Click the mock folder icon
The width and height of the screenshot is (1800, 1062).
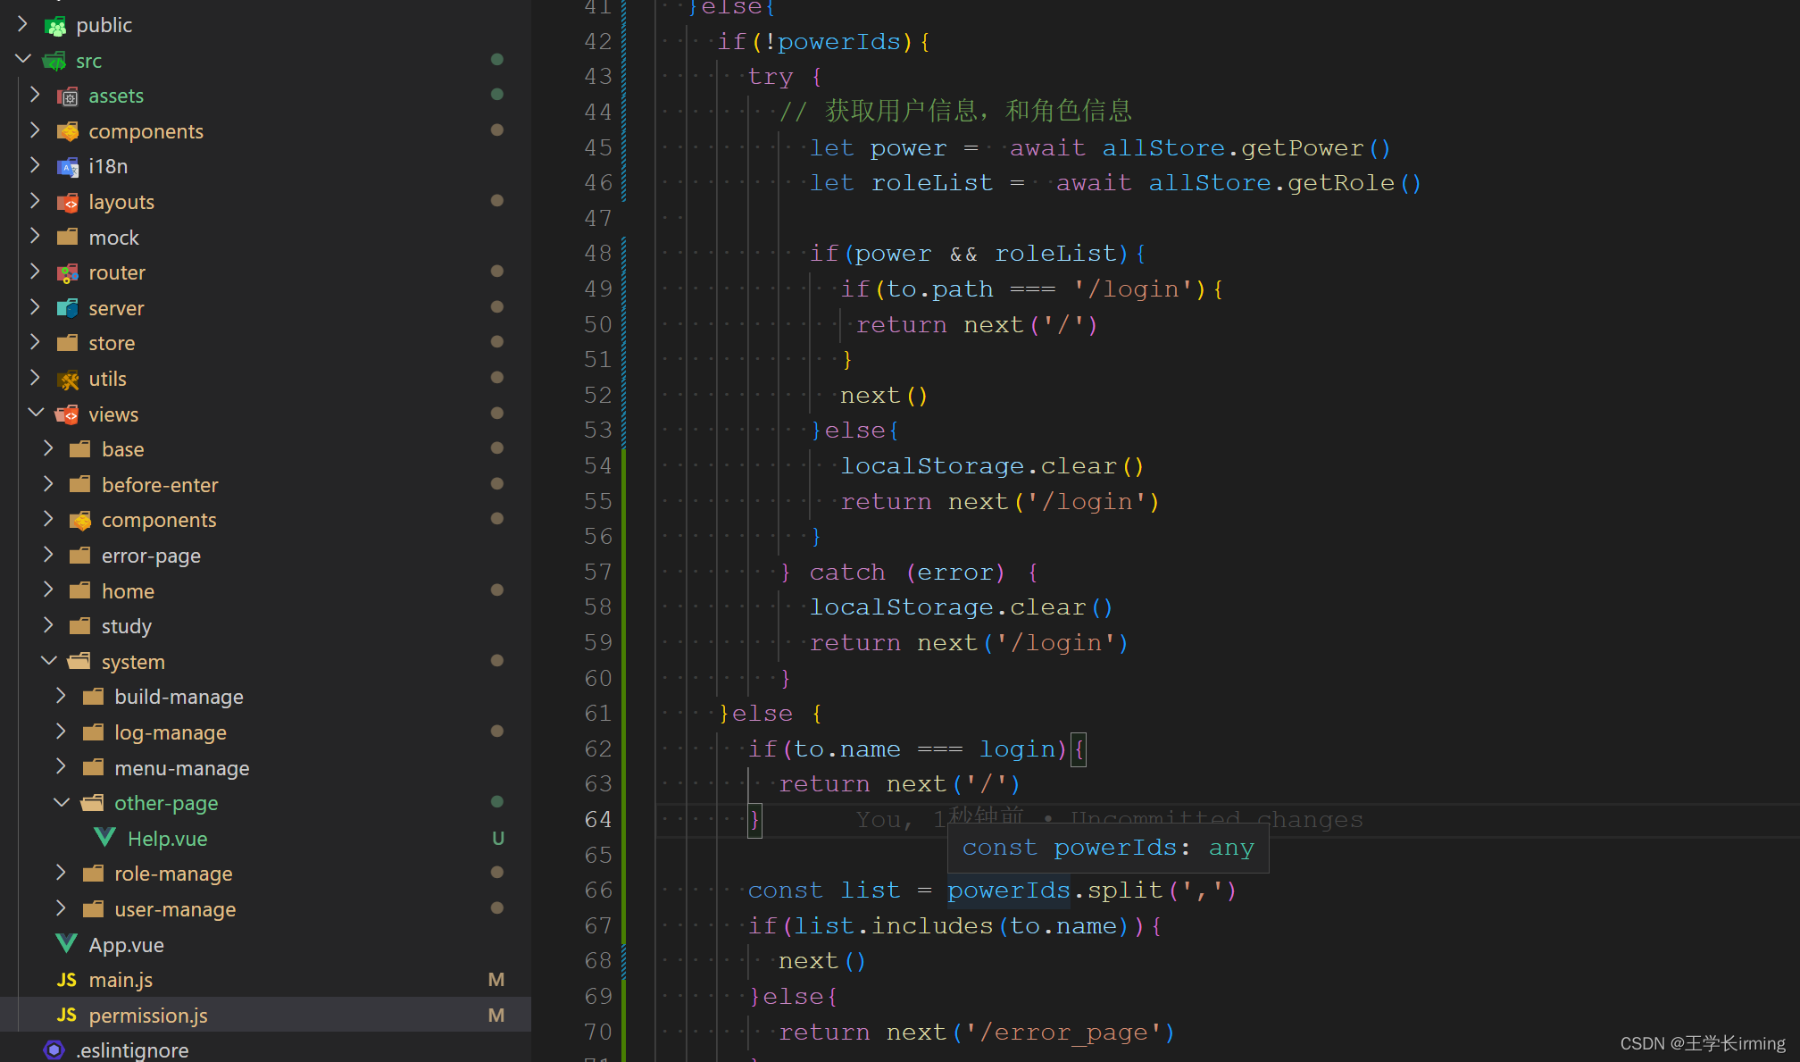[68, 238]
